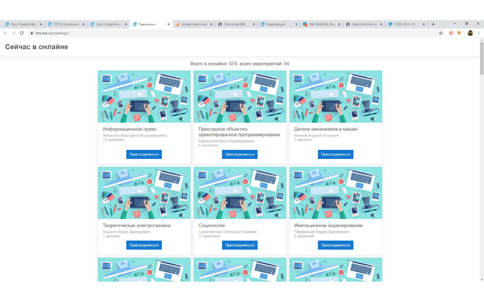Open the Детали механизмов и машин thumbnail
This screenshot has width=484, height=302.
click(336, 97)
